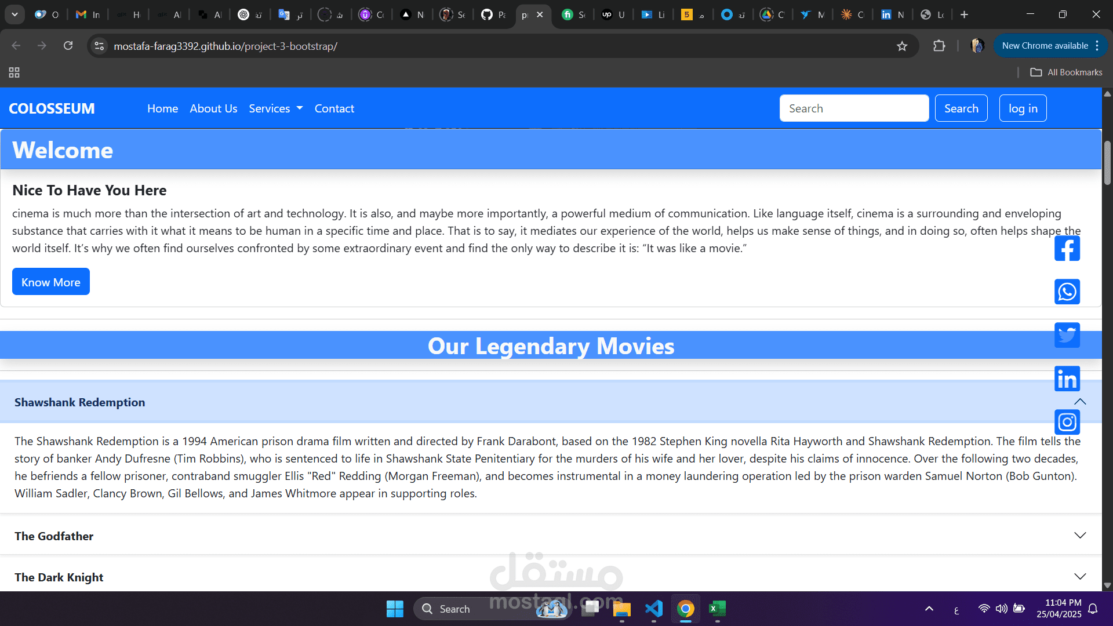Open the LinkedIn social icon
Viewport: 1113px width, 626px height.
(x=1067, y=378)
